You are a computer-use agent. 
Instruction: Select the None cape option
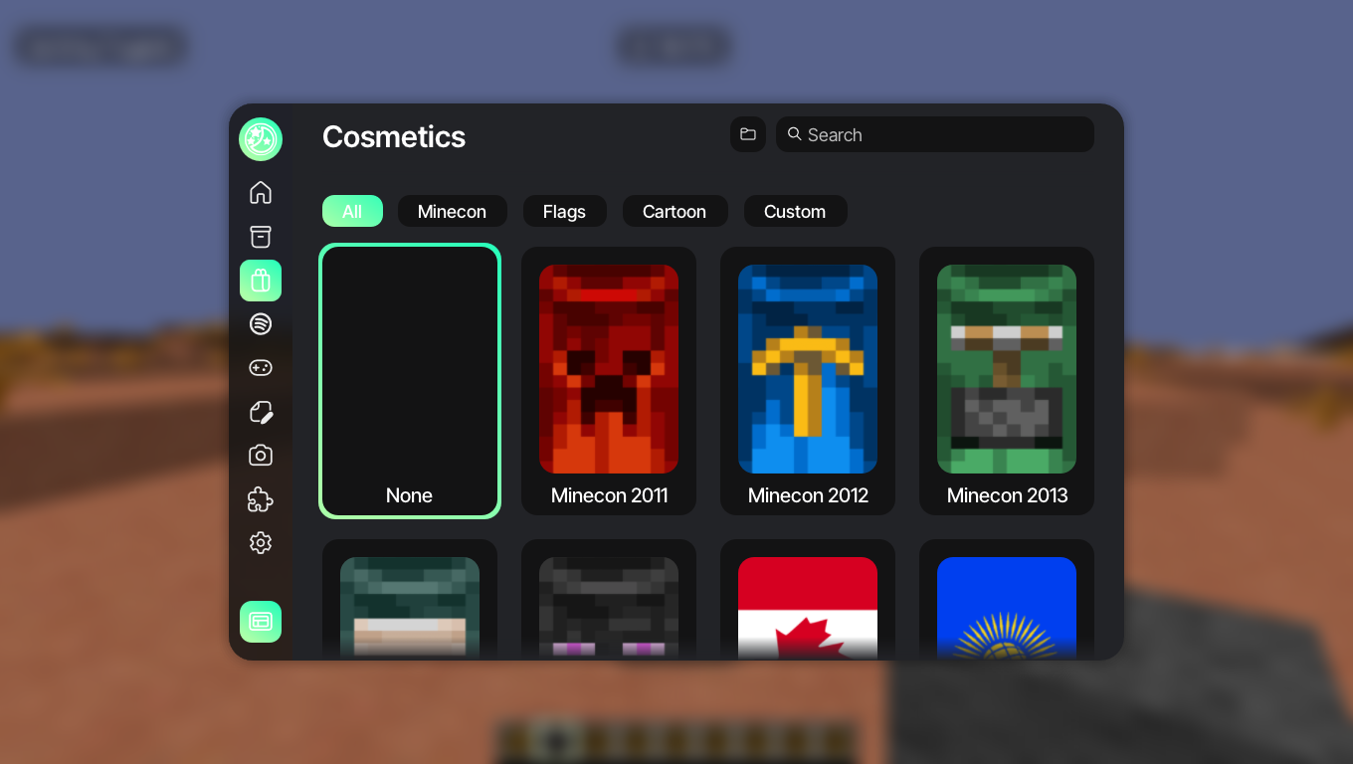click(410, 381)
